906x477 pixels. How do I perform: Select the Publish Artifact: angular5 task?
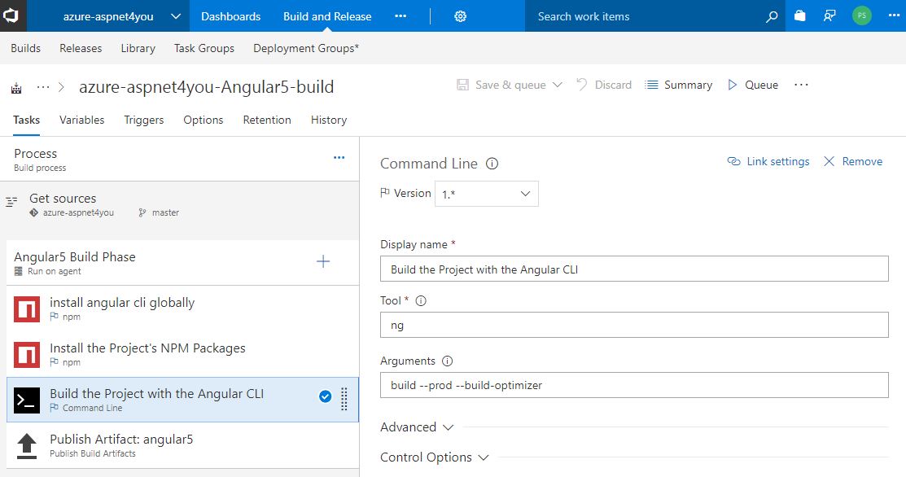pos(182,446)
